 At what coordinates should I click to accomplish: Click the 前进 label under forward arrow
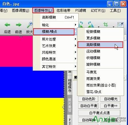[x=19, y=32]
